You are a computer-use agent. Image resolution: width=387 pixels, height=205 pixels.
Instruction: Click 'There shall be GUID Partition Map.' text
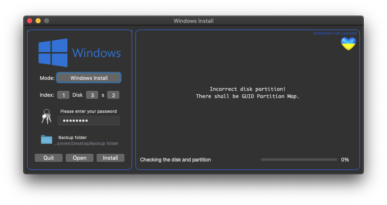pos(248,96)
